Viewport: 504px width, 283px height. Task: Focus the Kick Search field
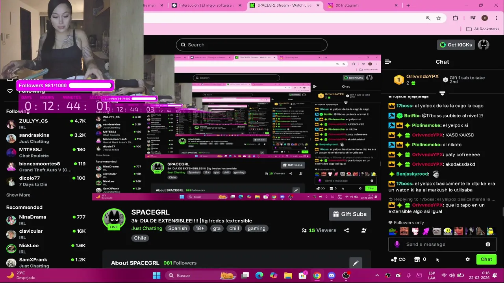click(252, 45)
